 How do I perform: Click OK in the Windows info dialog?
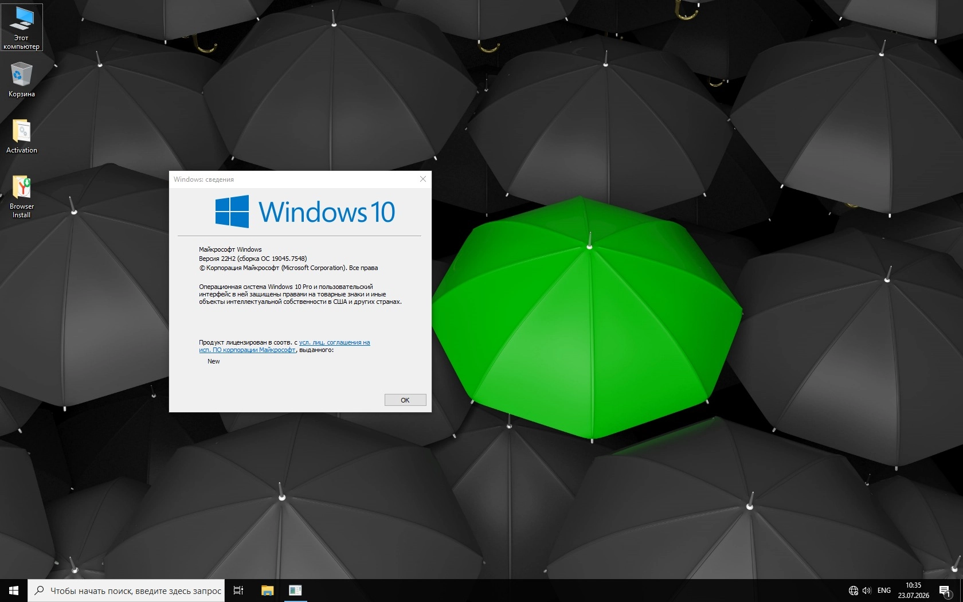(x=405, y=400)
